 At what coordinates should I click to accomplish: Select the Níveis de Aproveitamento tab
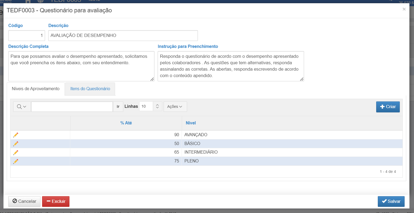tap(36, 89)
